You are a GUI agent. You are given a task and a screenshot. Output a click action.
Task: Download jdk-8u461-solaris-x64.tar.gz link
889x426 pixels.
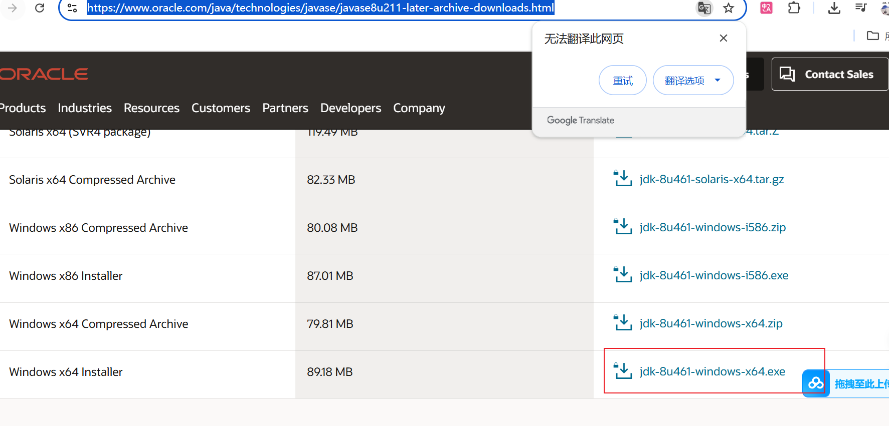pyautogui.click(x=712, y=179)
